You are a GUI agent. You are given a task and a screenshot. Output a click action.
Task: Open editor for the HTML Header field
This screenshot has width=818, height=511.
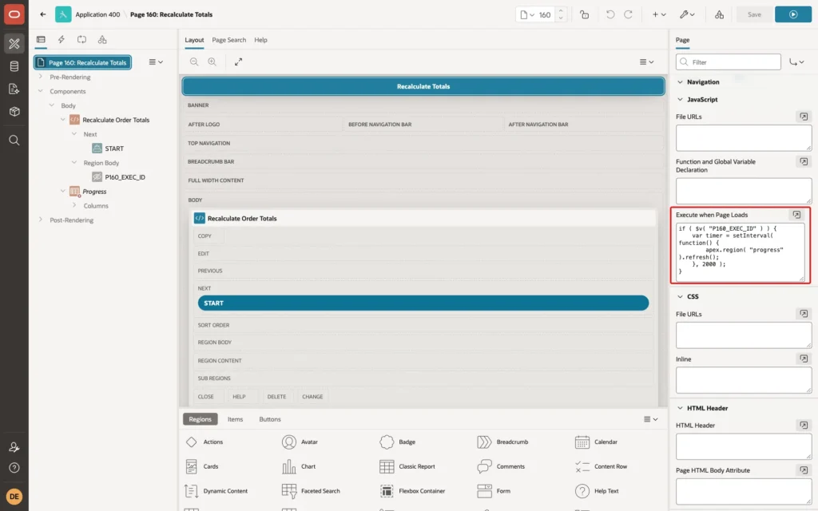point(804,425)
